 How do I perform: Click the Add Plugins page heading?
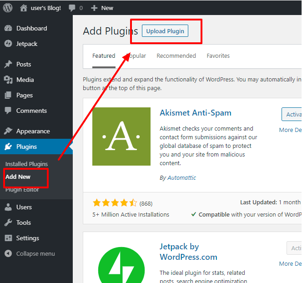(x=111, y=31)
